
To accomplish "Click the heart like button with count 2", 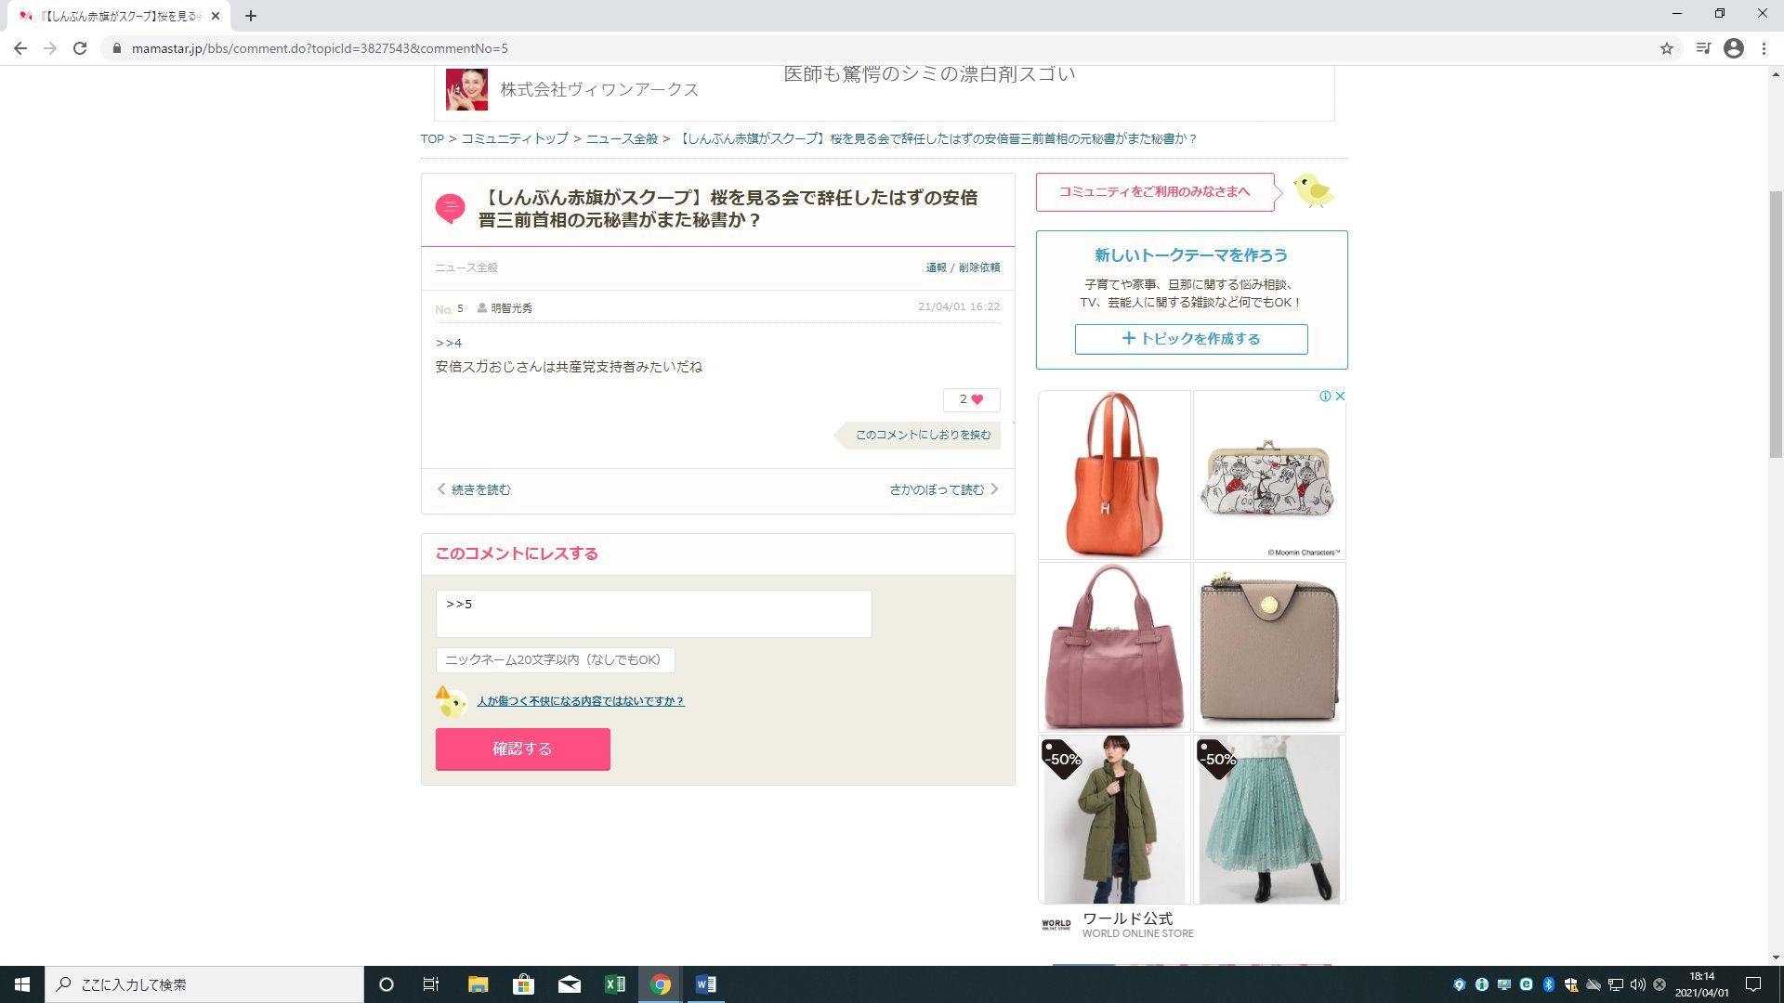I will pos(971,399).
